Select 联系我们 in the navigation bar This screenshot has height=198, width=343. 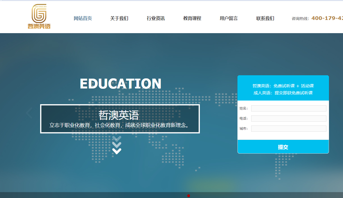[x=265, y=19]
